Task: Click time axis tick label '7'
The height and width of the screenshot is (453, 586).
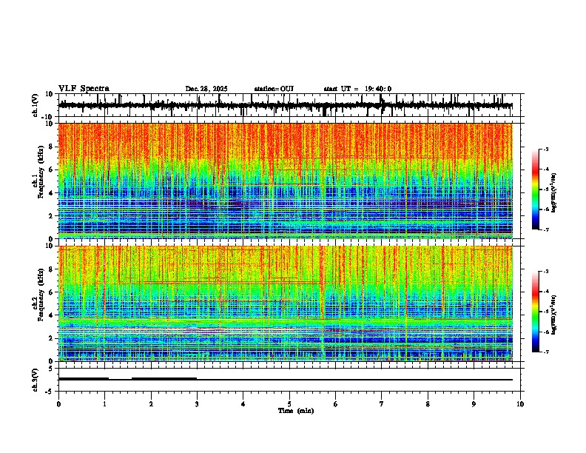Action: pos(382,404)
